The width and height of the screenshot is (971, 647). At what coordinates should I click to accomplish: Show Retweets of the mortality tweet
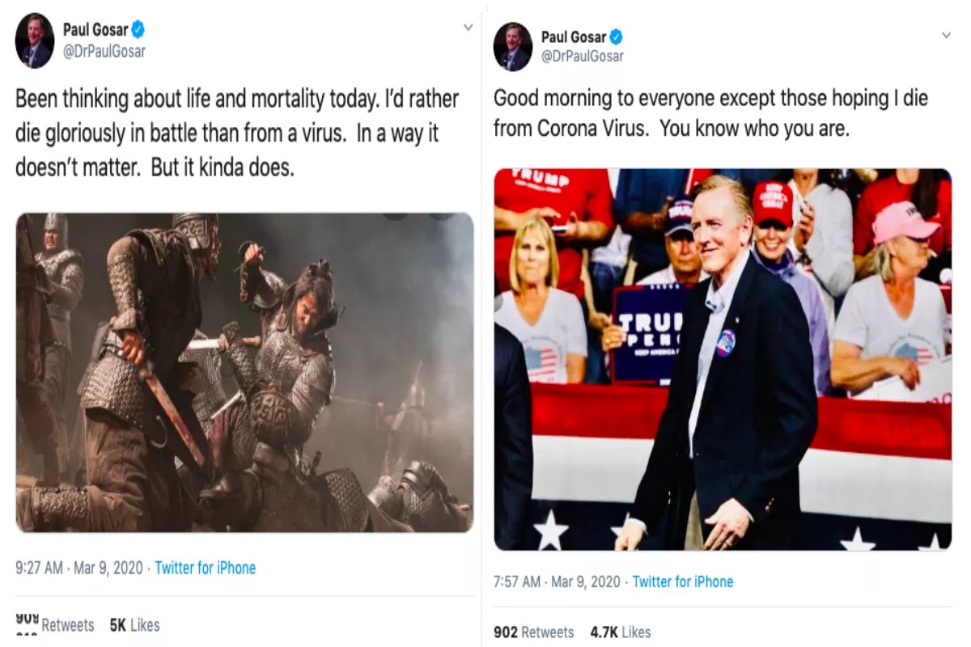pyautogui.click(x=55, y=624)
